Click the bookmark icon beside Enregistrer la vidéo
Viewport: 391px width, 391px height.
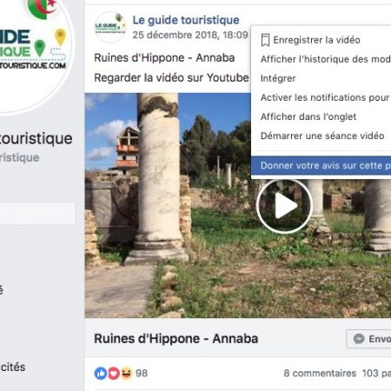click(265, 40)
